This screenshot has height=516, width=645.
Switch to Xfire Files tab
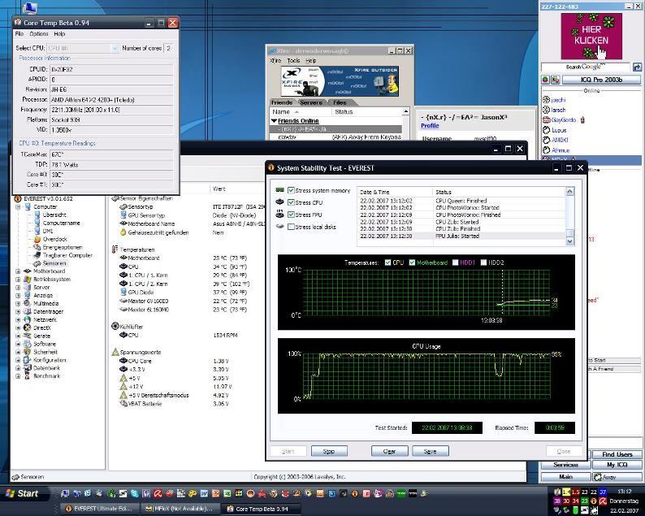[340, 102]
